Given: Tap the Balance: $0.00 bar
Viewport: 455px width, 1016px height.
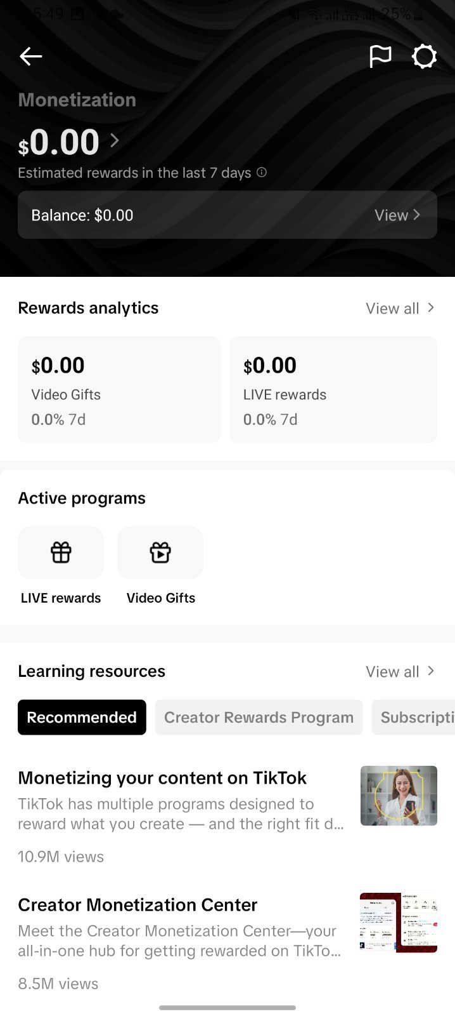Looking at the screenshot, I should click(x=227, y=215).
